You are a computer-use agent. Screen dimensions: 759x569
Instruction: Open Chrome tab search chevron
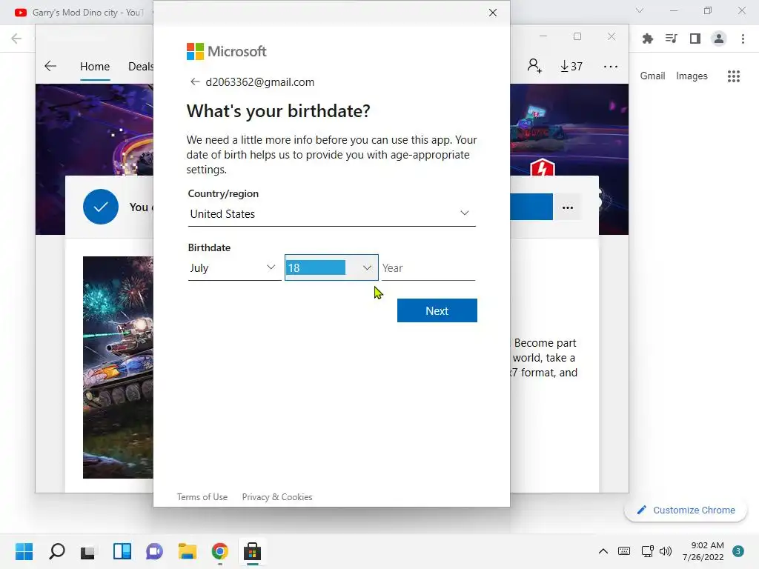coord(640,10)
